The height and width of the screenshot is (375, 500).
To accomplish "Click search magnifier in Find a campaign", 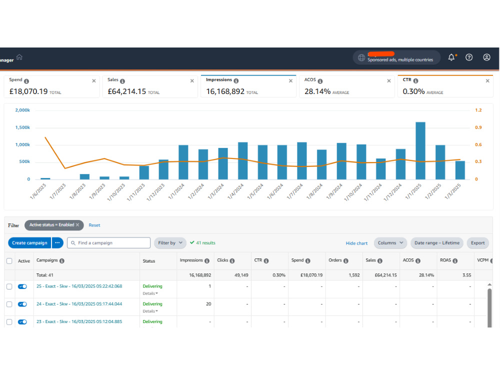I will (73, 243).
